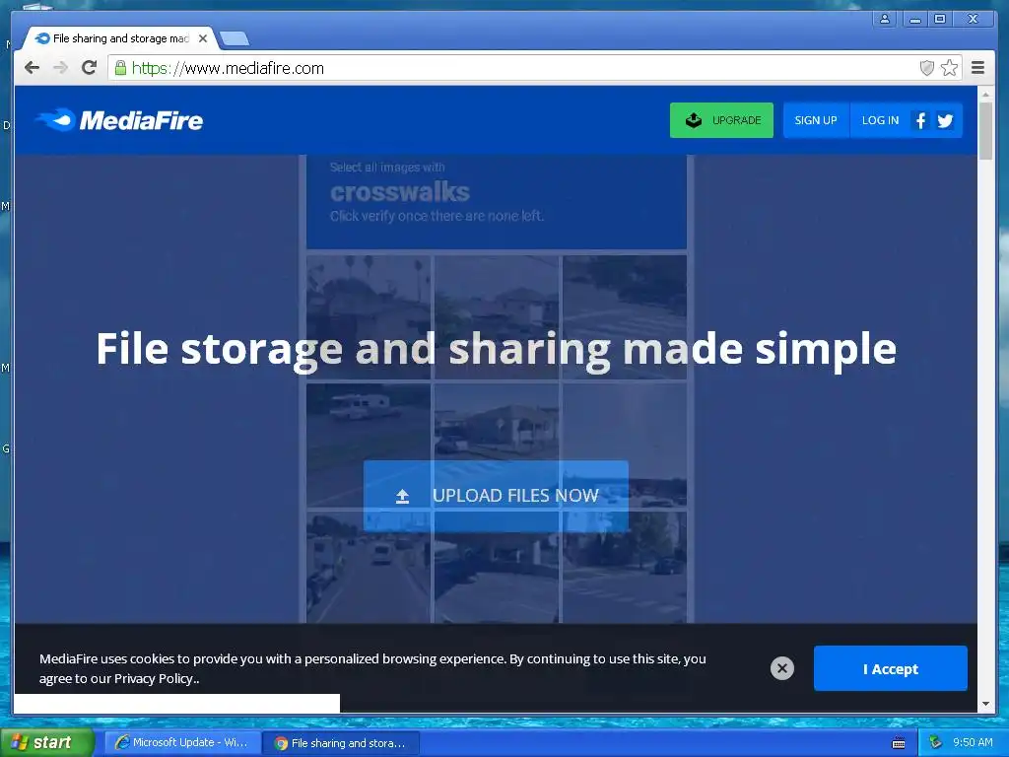Accept cookies with I Accept button
The image size is (1009, 757).
(x=890, y=669)
